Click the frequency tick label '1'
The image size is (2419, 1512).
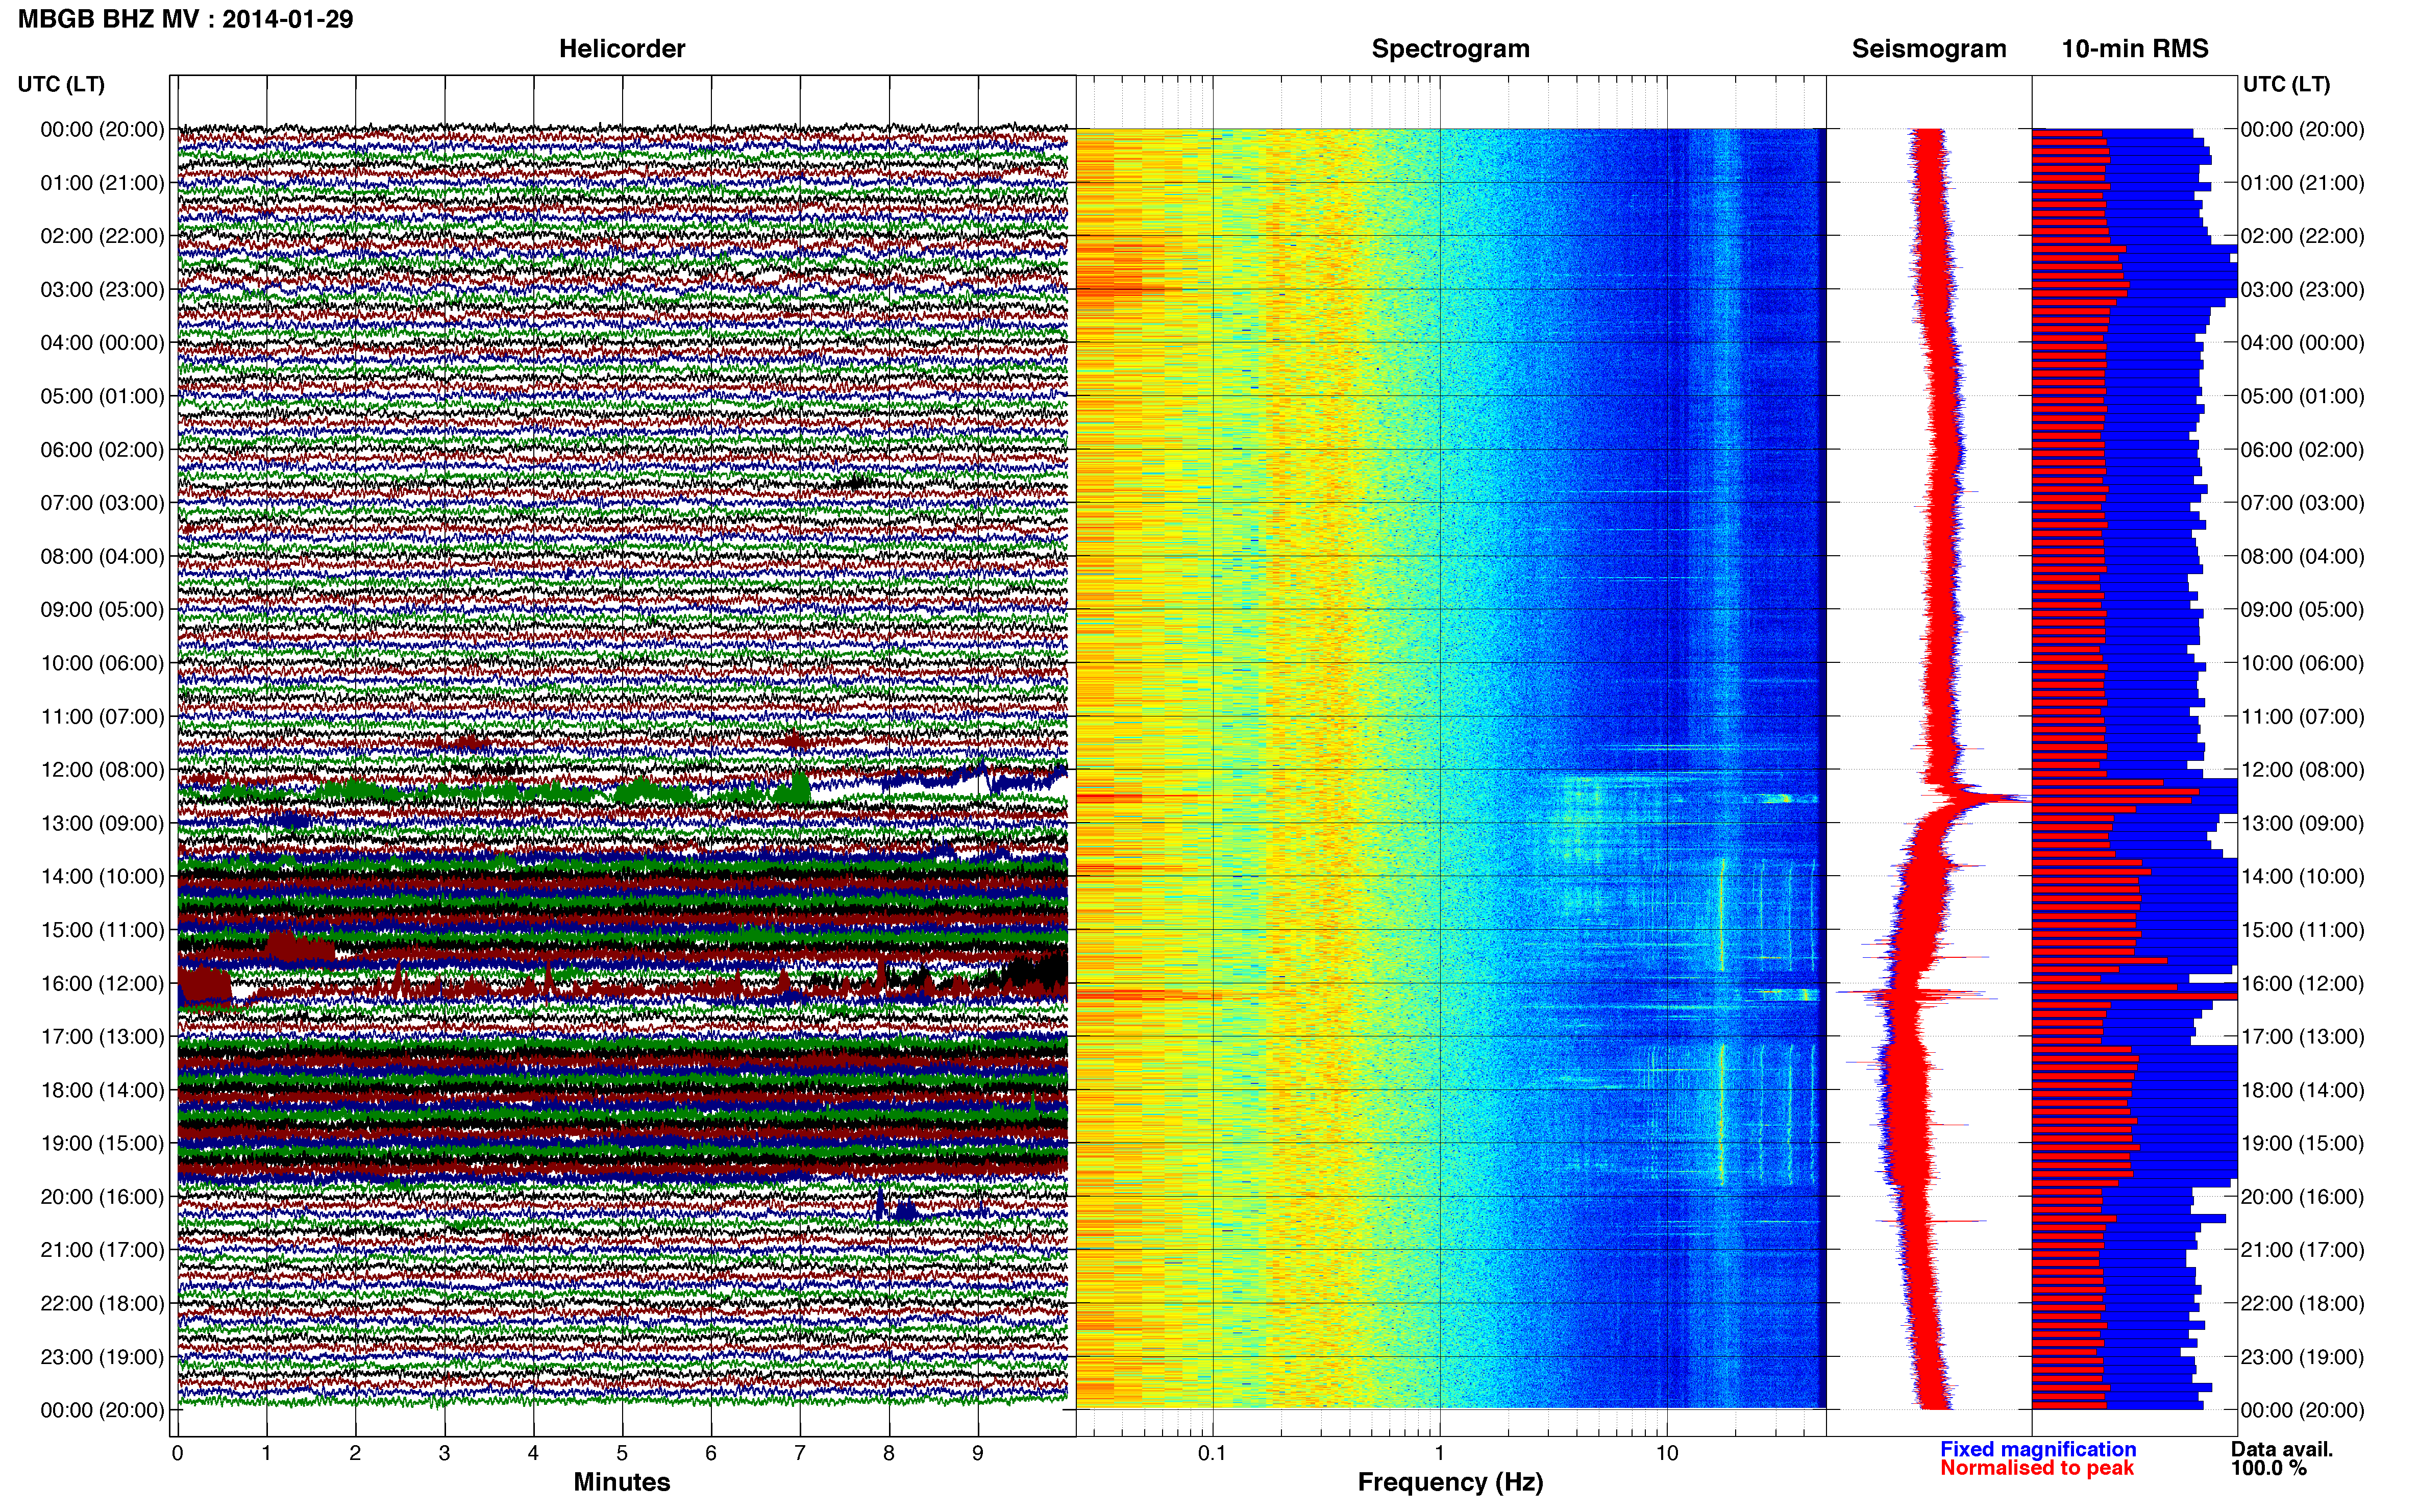[x=1439, y=1453]
